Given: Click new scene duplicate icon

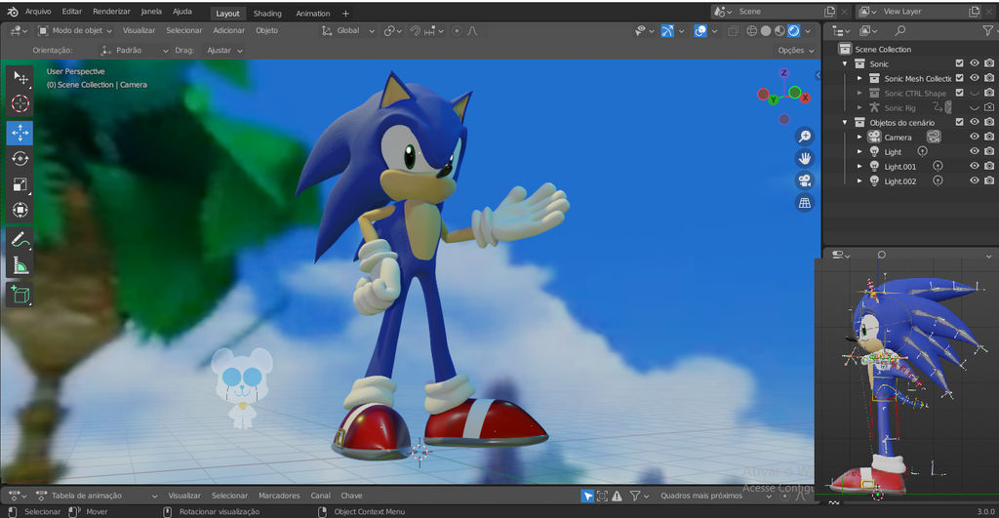Looking at the screenshot, I should (x=829, y=12).
